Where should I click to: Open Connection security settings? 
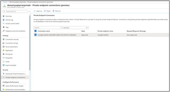pyautogui.click(x=12, y=40)
